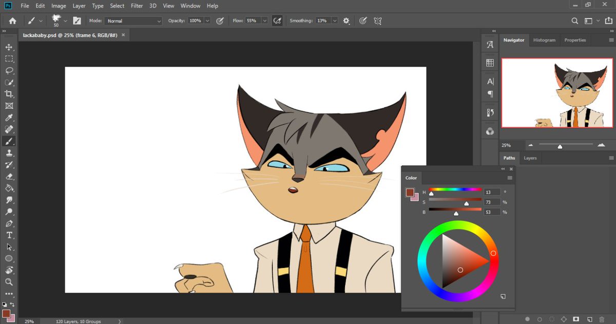Open the Filter menu

[x=137, y=6]
